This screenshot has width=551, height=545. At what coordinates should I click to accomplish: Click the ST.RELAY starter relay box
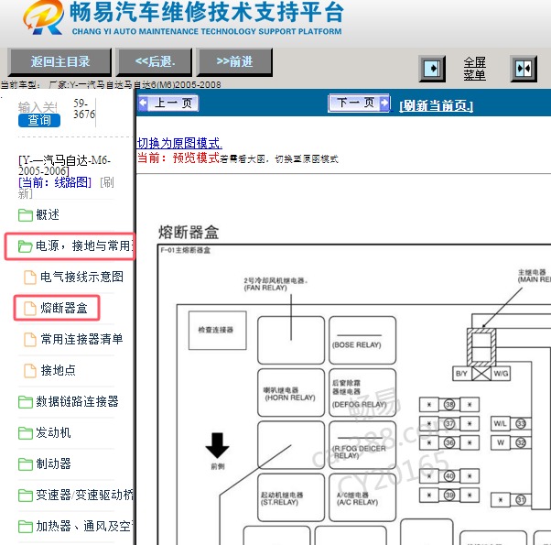[x=291, y=497]
